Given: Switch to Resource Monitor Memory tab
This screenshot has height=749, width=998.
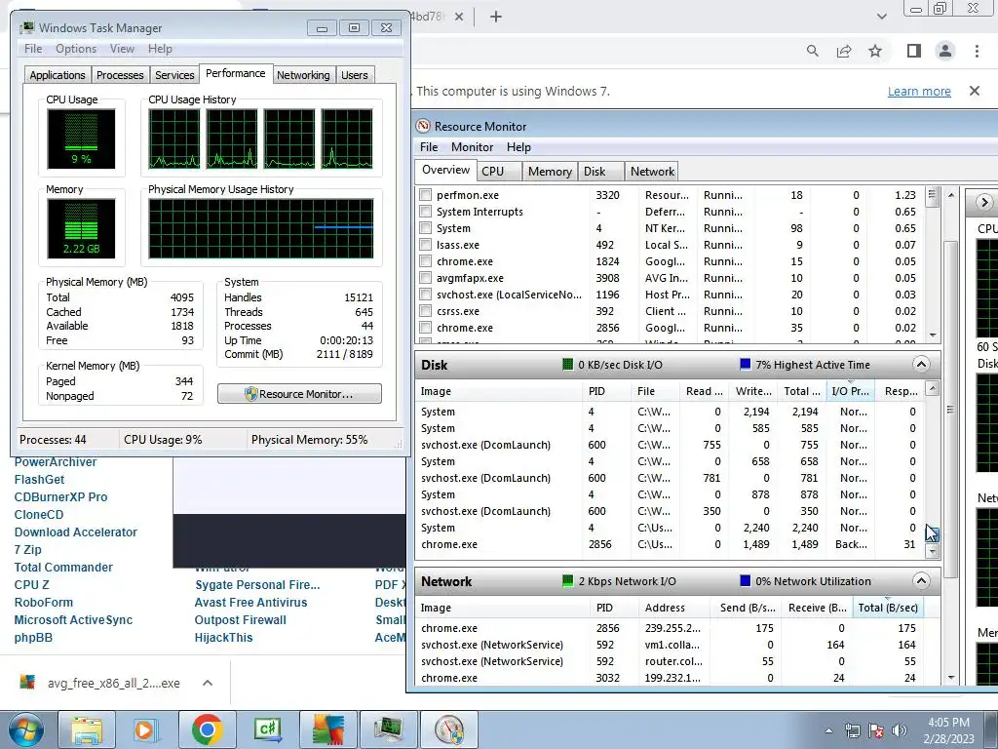Looking at the screenshot, I should point(550,172).
